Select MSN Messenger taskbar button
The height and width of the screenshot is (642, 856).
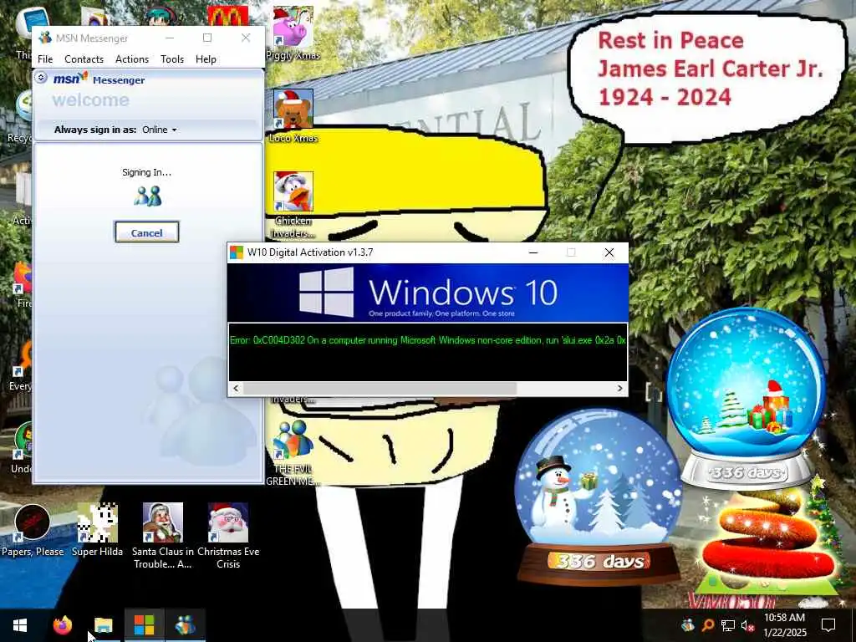(185, 625)
